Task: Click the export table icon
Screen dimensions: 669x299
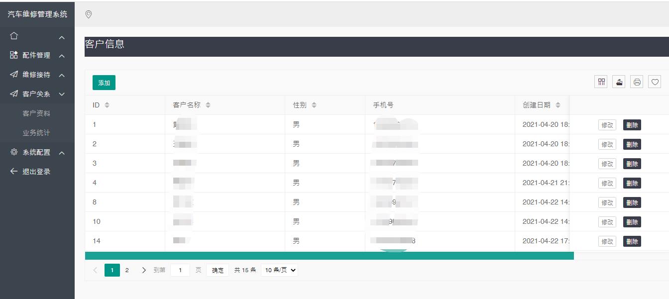Action: point(619,82)
